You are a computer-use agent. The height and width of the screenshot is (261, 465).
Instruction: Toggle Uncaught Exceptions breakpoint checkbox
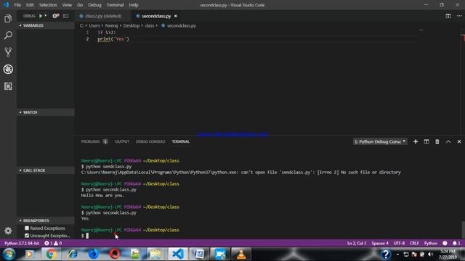pyautogui.click(x=27, y=236)
